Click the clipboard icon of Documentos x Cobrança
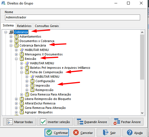Image resolution: width=149 pixels, height=137 pixels. (16, 41)
